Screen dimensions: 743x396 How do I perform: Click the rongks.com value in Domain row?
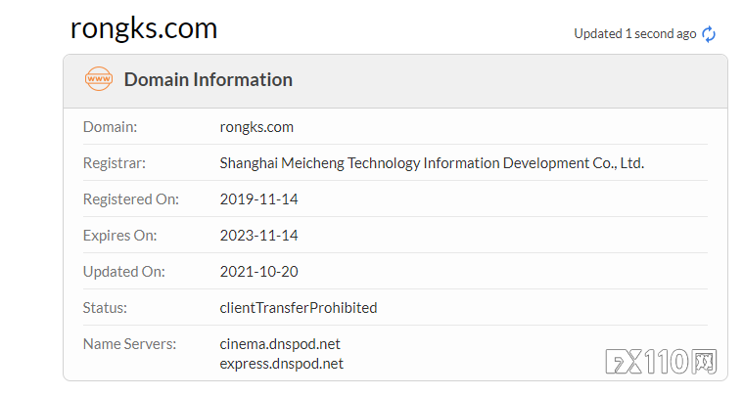click(256, 127)
